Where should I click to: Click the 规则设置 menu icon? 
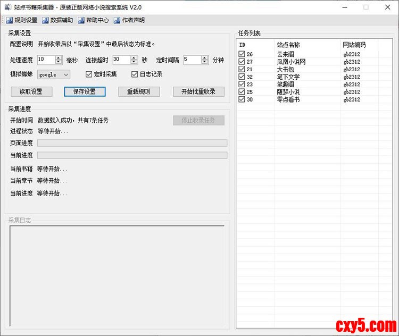tap(10, 20)
